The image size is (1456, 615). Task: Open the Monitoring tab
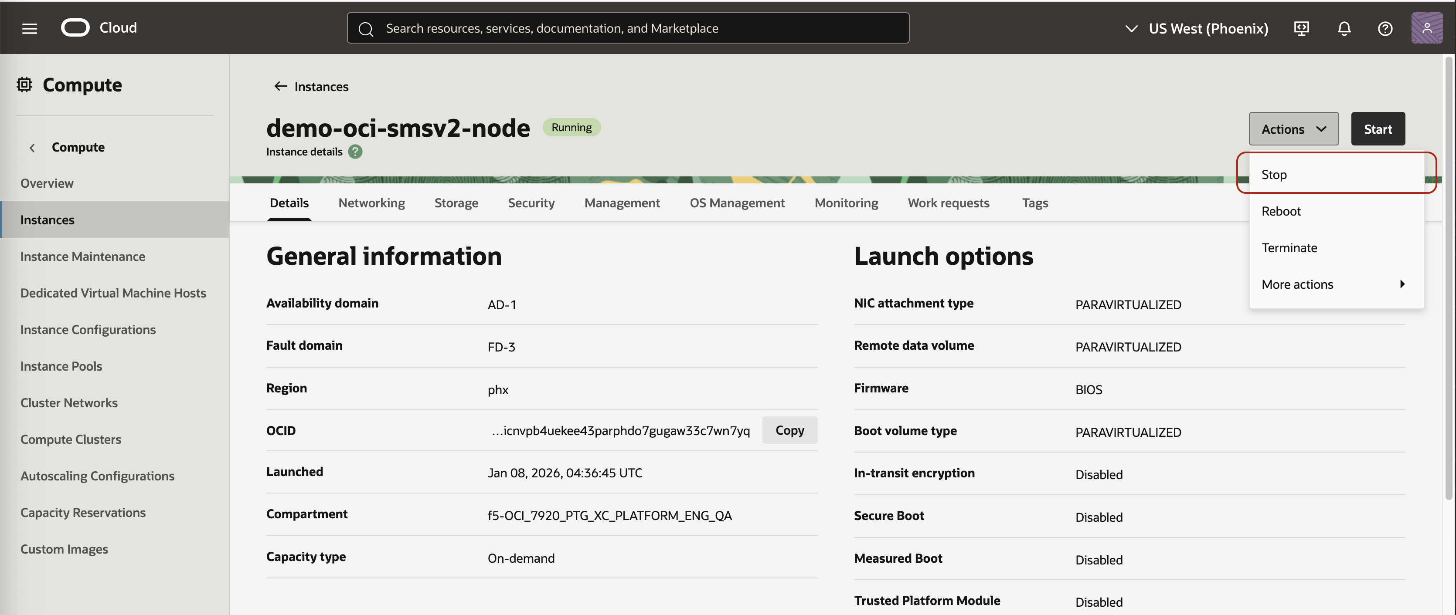coord(846,203)
